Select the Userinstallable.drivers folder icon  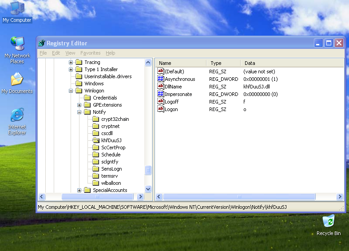point(79,76)
